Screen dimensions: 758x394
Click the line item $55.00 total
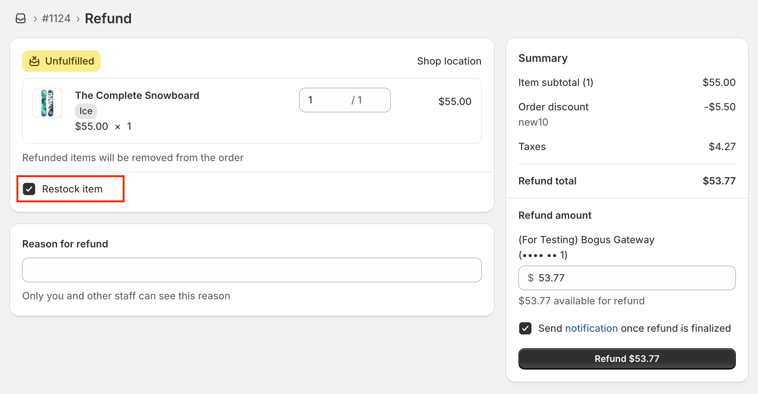[455, 102]
